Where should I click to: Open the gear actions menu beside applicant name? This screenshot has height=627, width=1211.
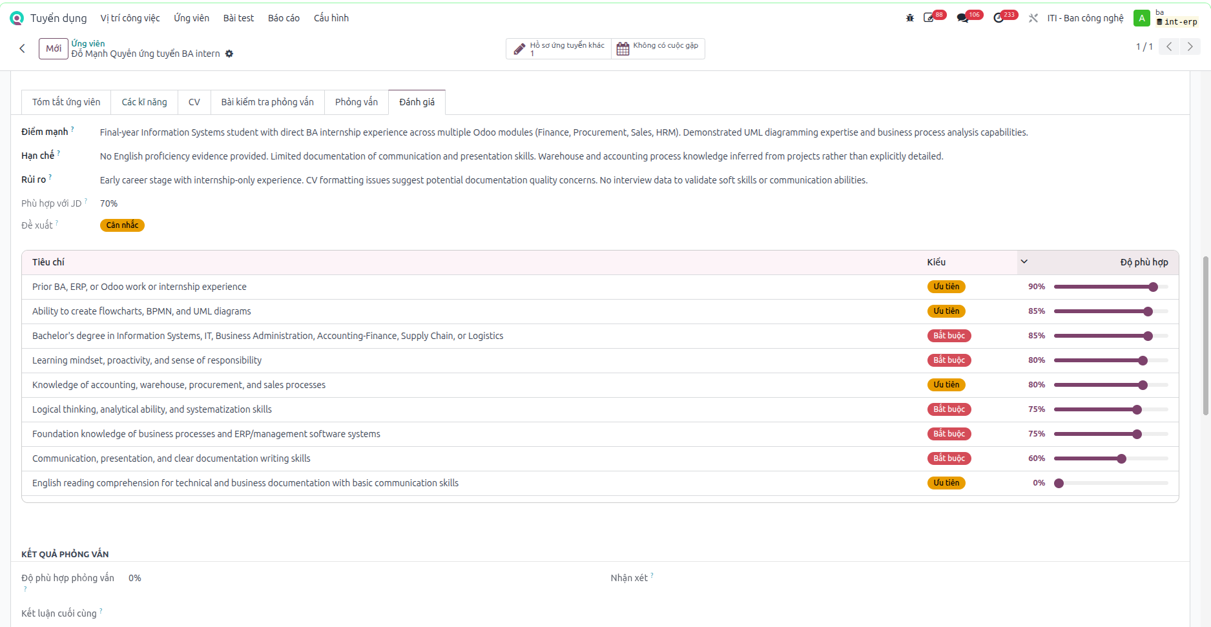(229, 54)
